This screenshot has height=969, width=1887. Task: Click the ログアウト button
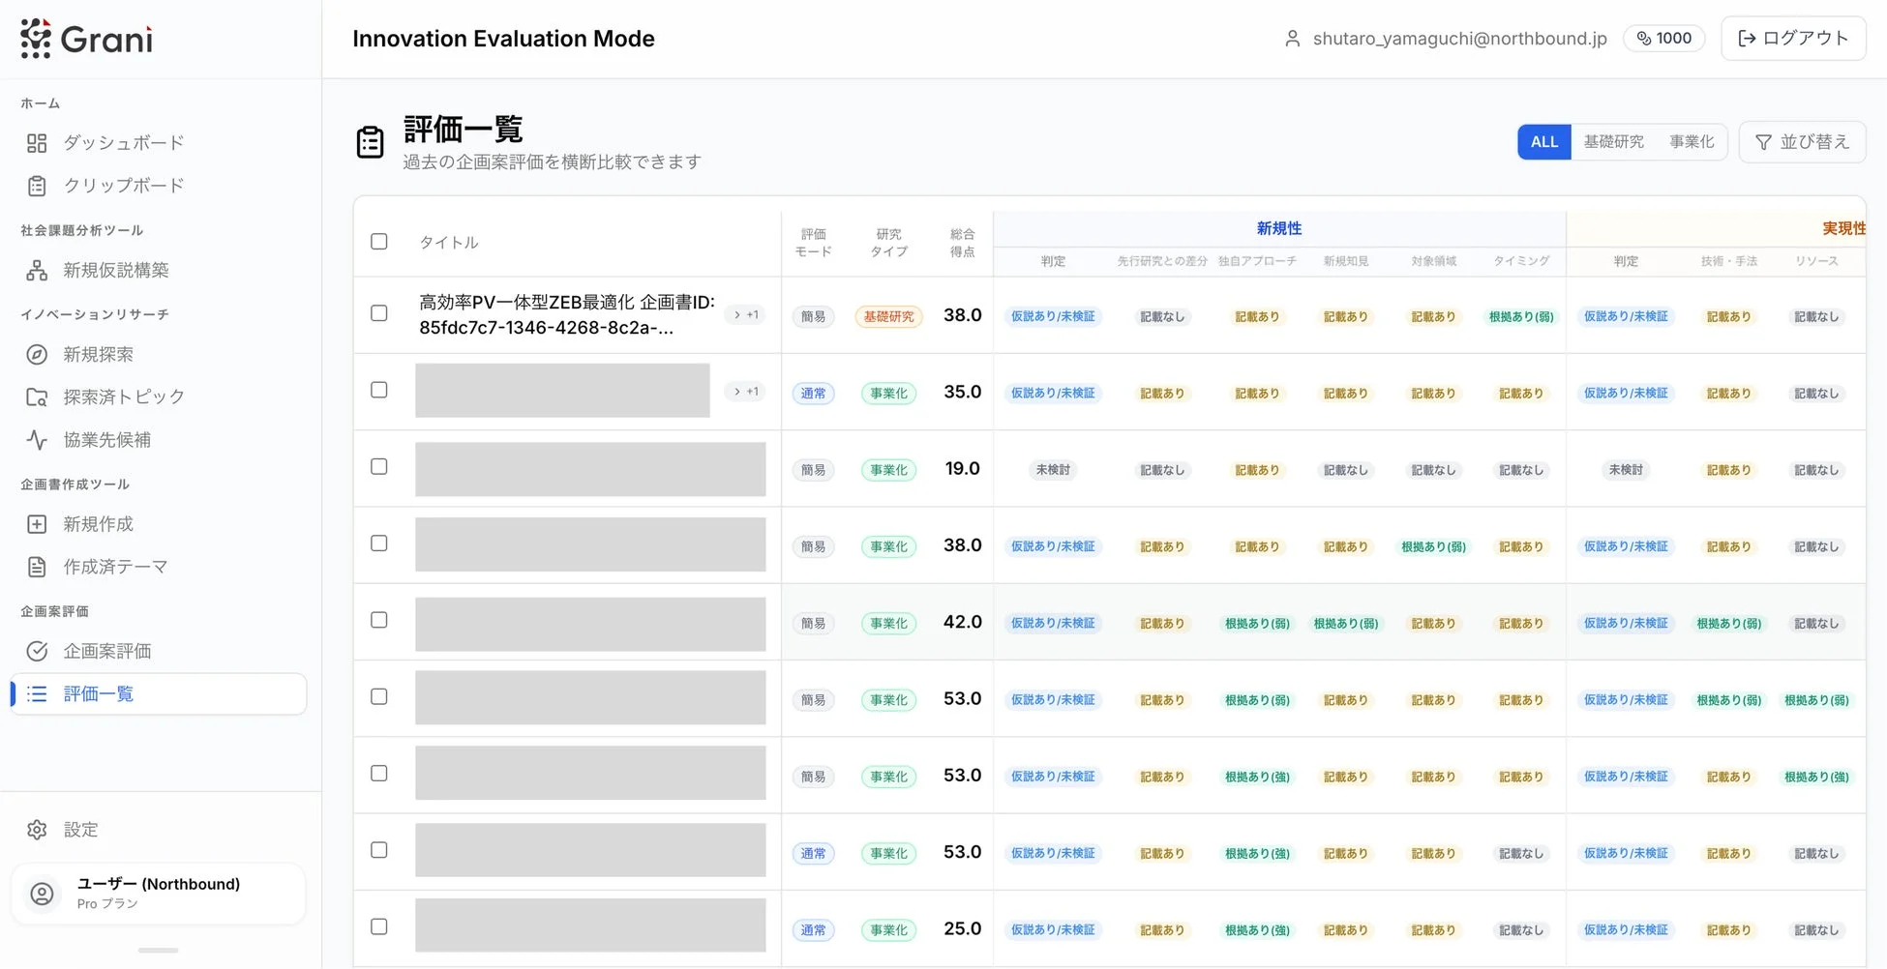[x=1793, y=38]
